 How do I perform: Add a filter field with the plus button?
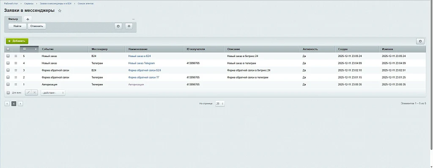(x=129, y=26)
